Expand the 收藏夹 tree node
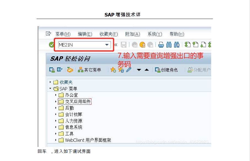Image resolution: width=250 pixels, height=161 pixels. pyautogui.click(x=50, y=82)
